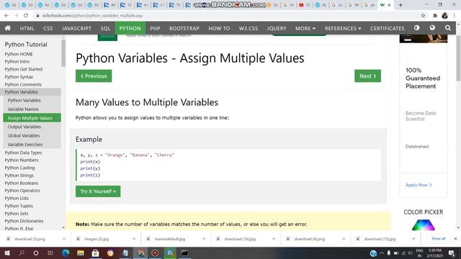Expand options for maxresdefault.jpg download
461x259 pixels.
tap(204, 239)
